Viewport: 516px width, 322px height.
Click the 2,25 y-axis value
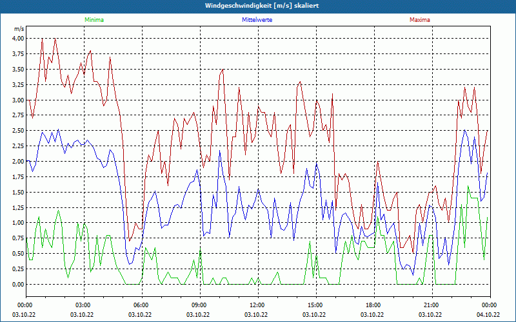[18, 146]
